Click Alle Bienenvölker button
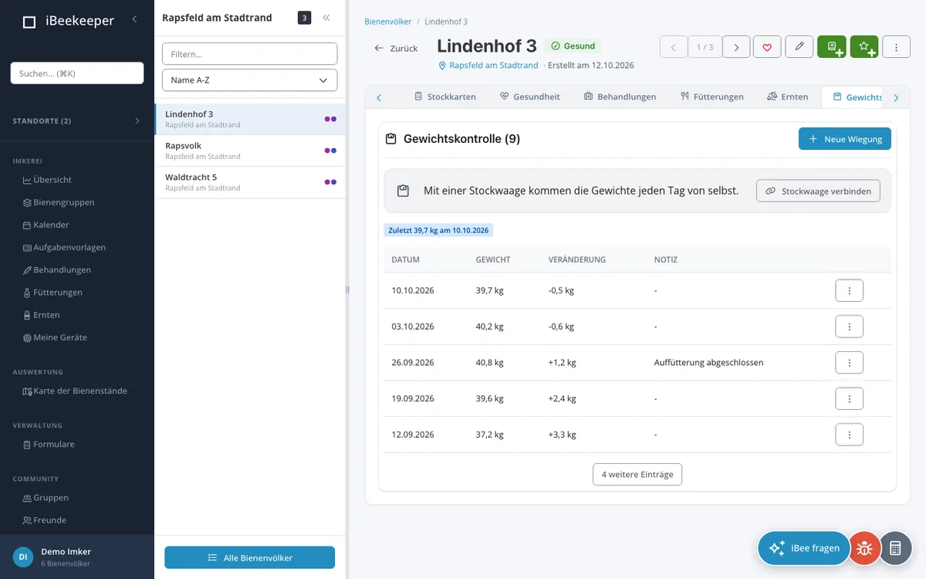 pyautogui.click(x=250, y=557)
